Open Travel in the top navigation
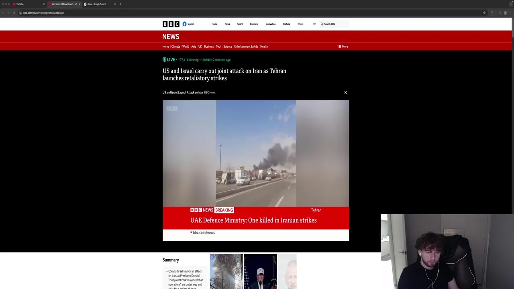514x289 pixels. pyautogui.click(x=300, y=24)
